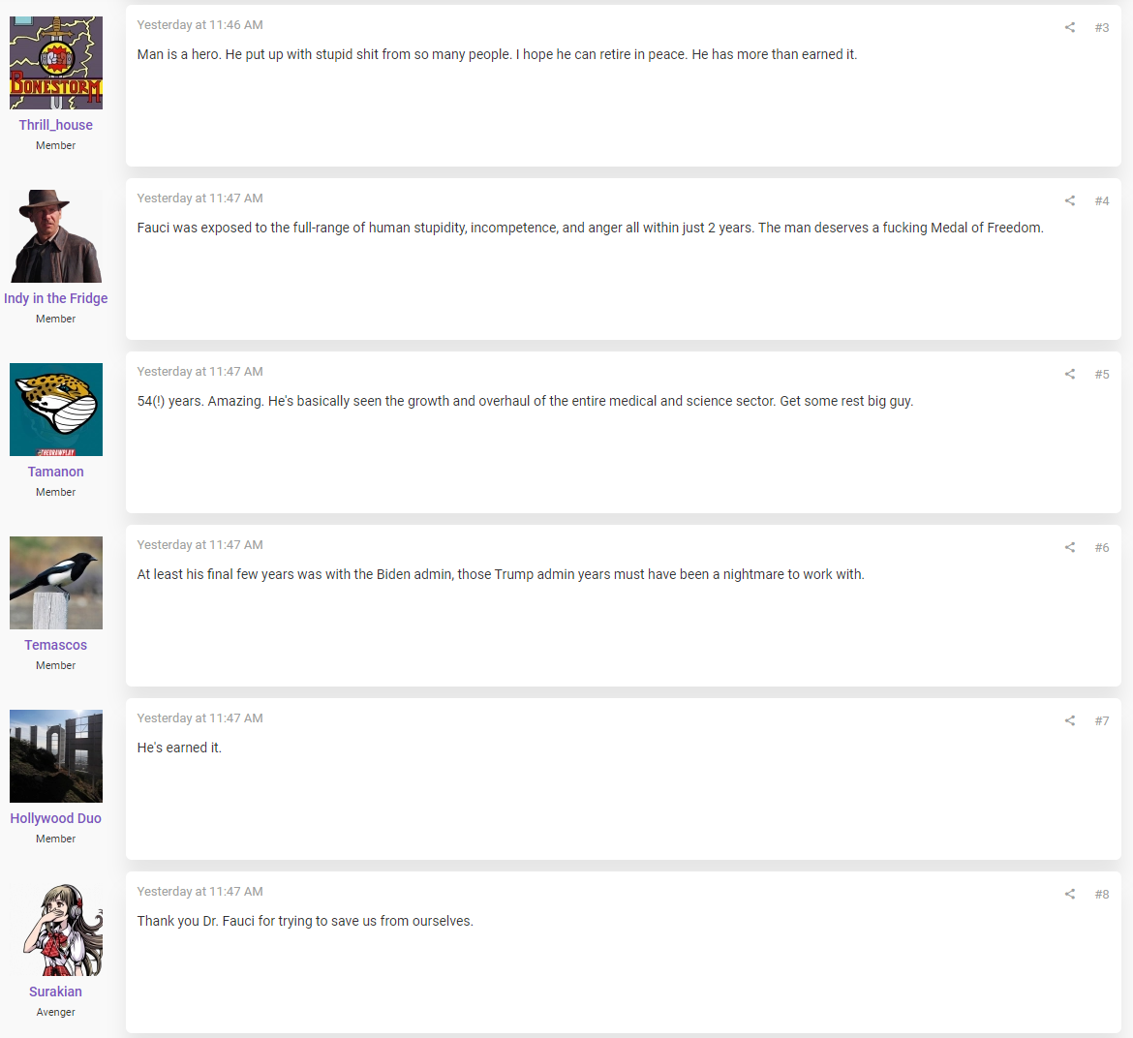Open post permalink #3
Viewport: 1133px width, 1038px height.
point(1101,27)
